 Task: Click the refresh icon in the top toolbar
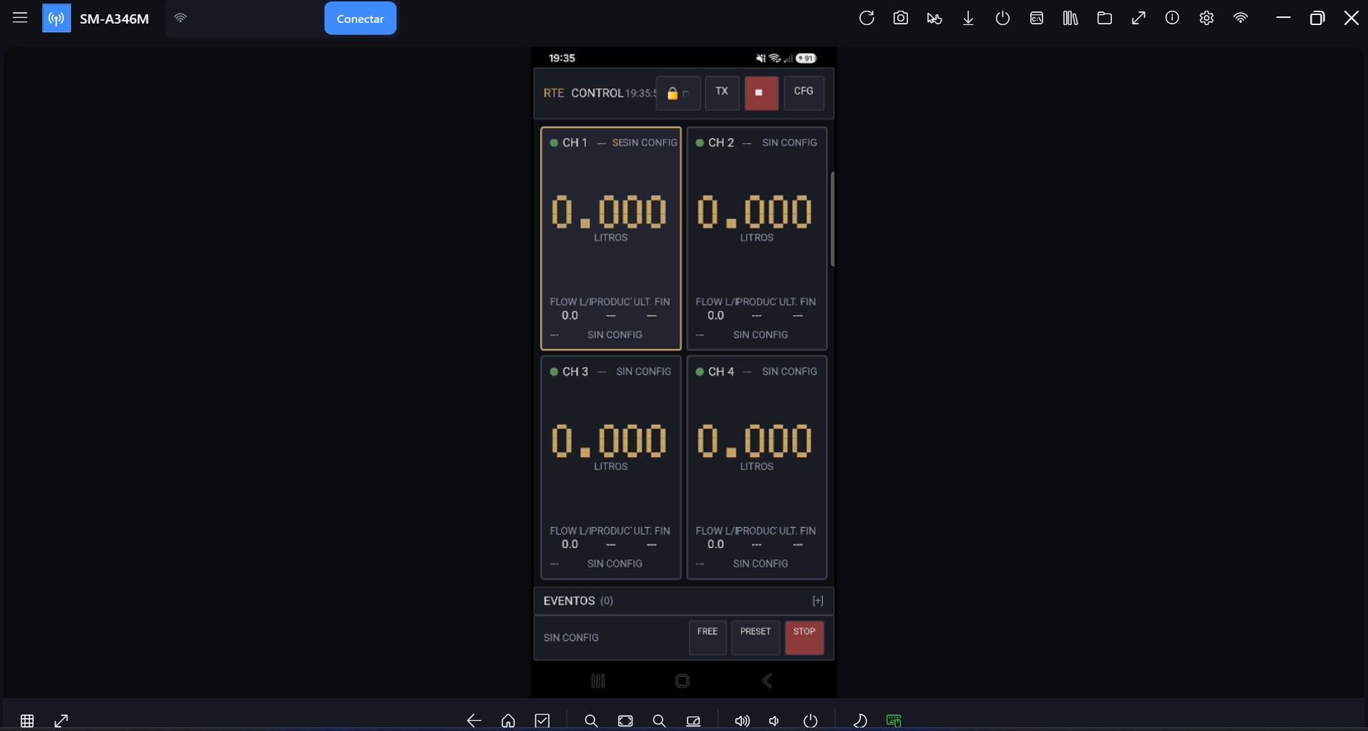pos(866,19)
